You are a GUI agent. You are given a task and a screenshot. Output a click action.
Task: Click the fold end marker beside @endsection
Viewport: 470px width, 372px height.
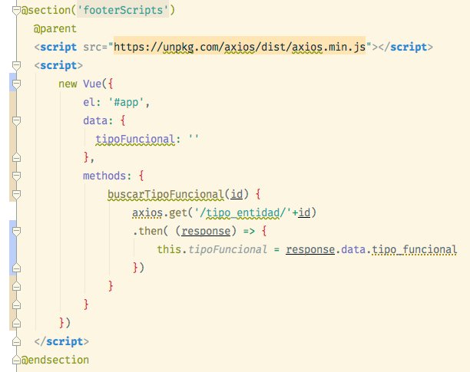[x=16, y=360]
